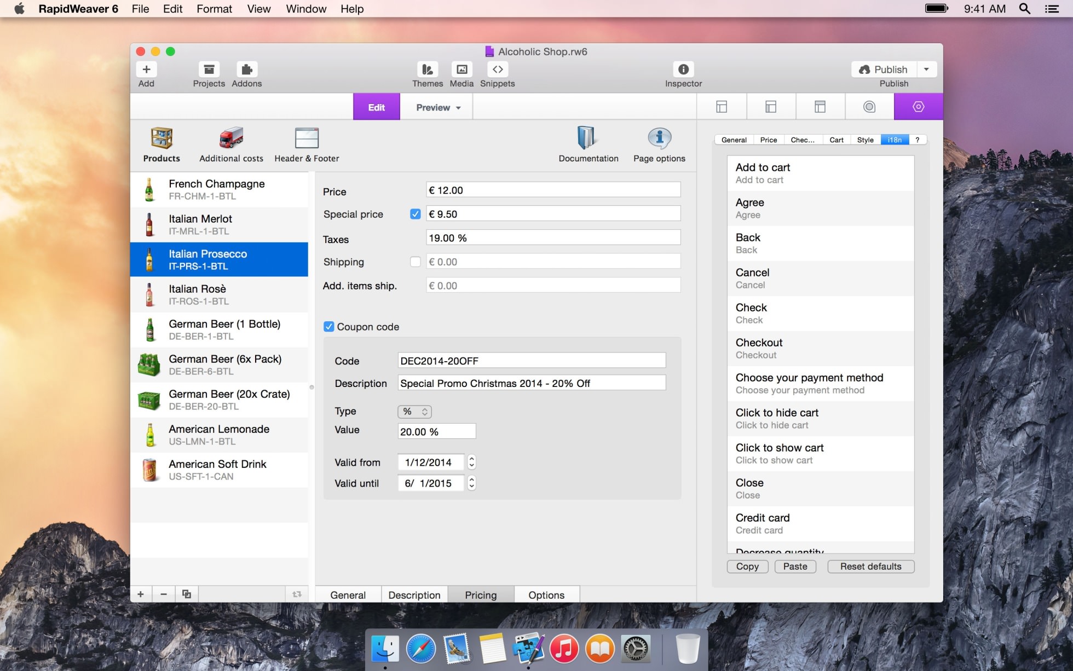Open the Additional costs truck icon
Image resolution: width=1073 pixels, height=671 pixels.
point(231,138)
